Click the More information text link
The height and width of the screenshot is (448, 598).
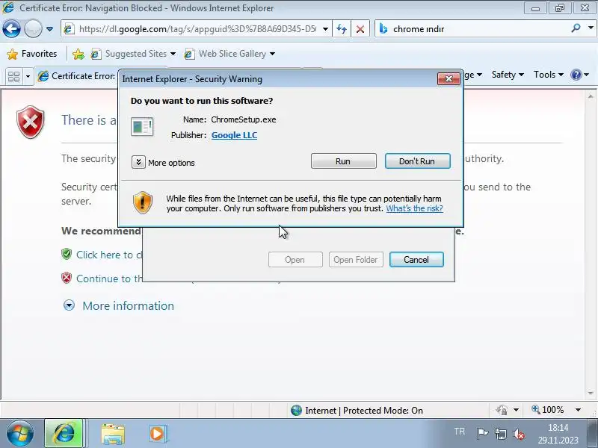[x=128, y=305]
